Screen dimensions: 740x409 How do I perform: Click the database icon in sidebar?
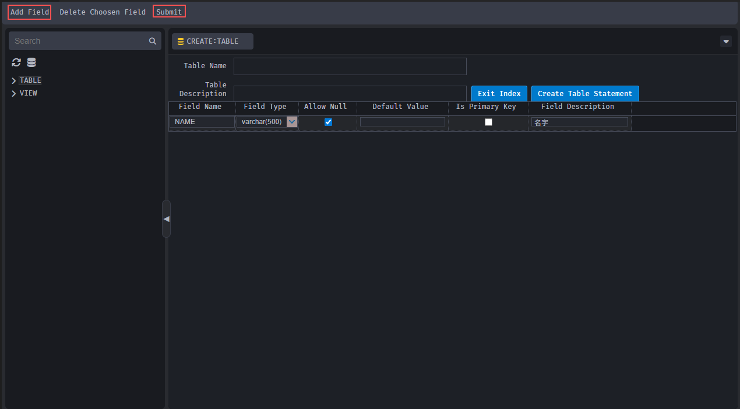31,62
